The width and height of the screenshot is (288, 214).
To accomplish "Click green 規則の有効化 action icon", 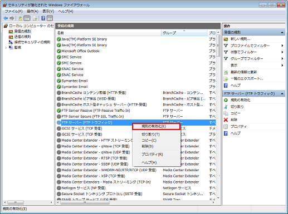I will click(x=226, y=100).
